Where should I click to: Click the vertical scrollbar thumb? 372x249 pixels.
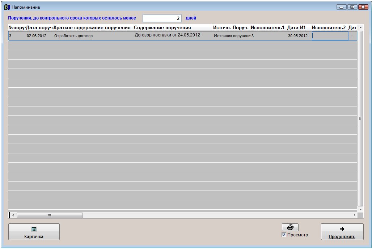pyautogui.click(x=360, y=118)
